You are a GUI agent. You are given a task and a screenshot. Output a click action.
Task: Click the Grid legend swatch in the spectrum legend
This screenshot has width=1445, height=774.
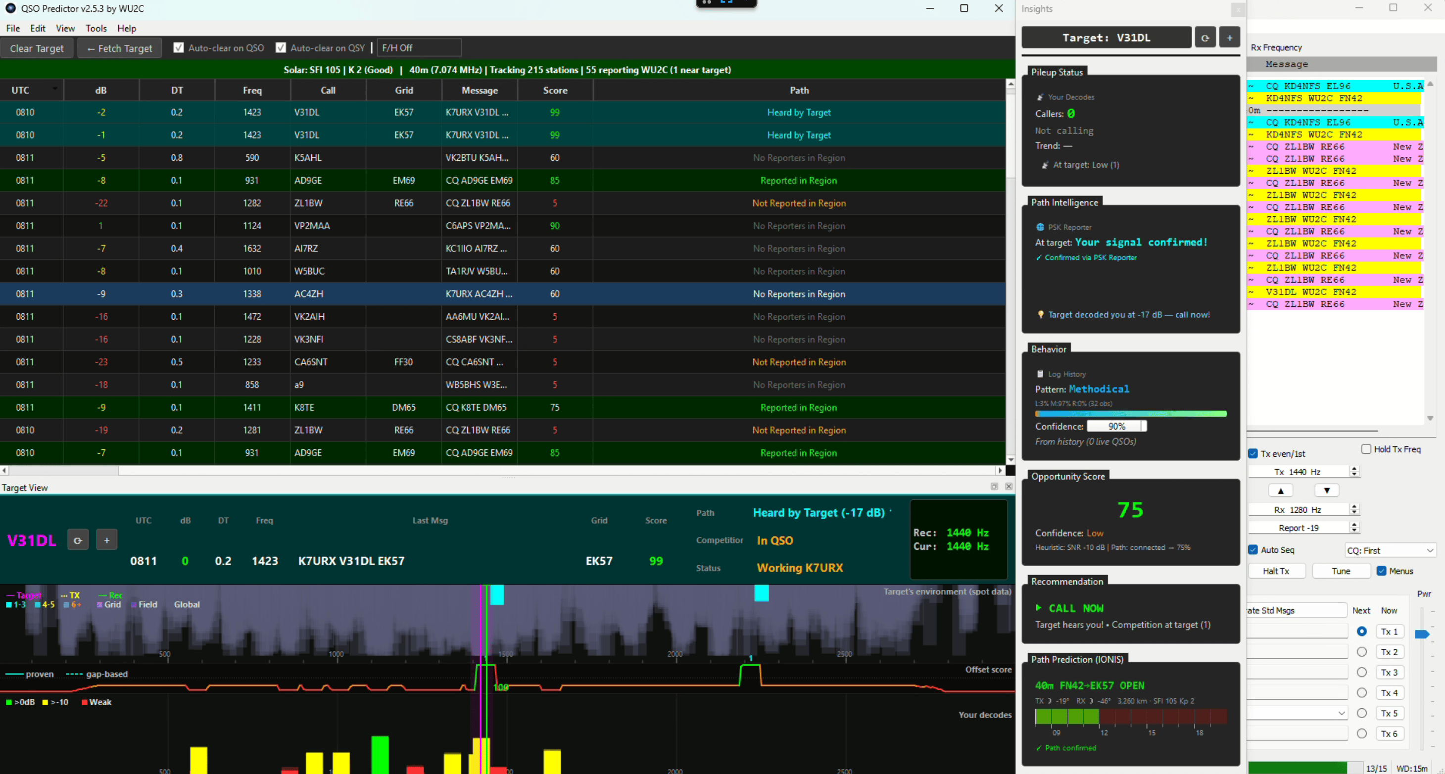(100, 605)
